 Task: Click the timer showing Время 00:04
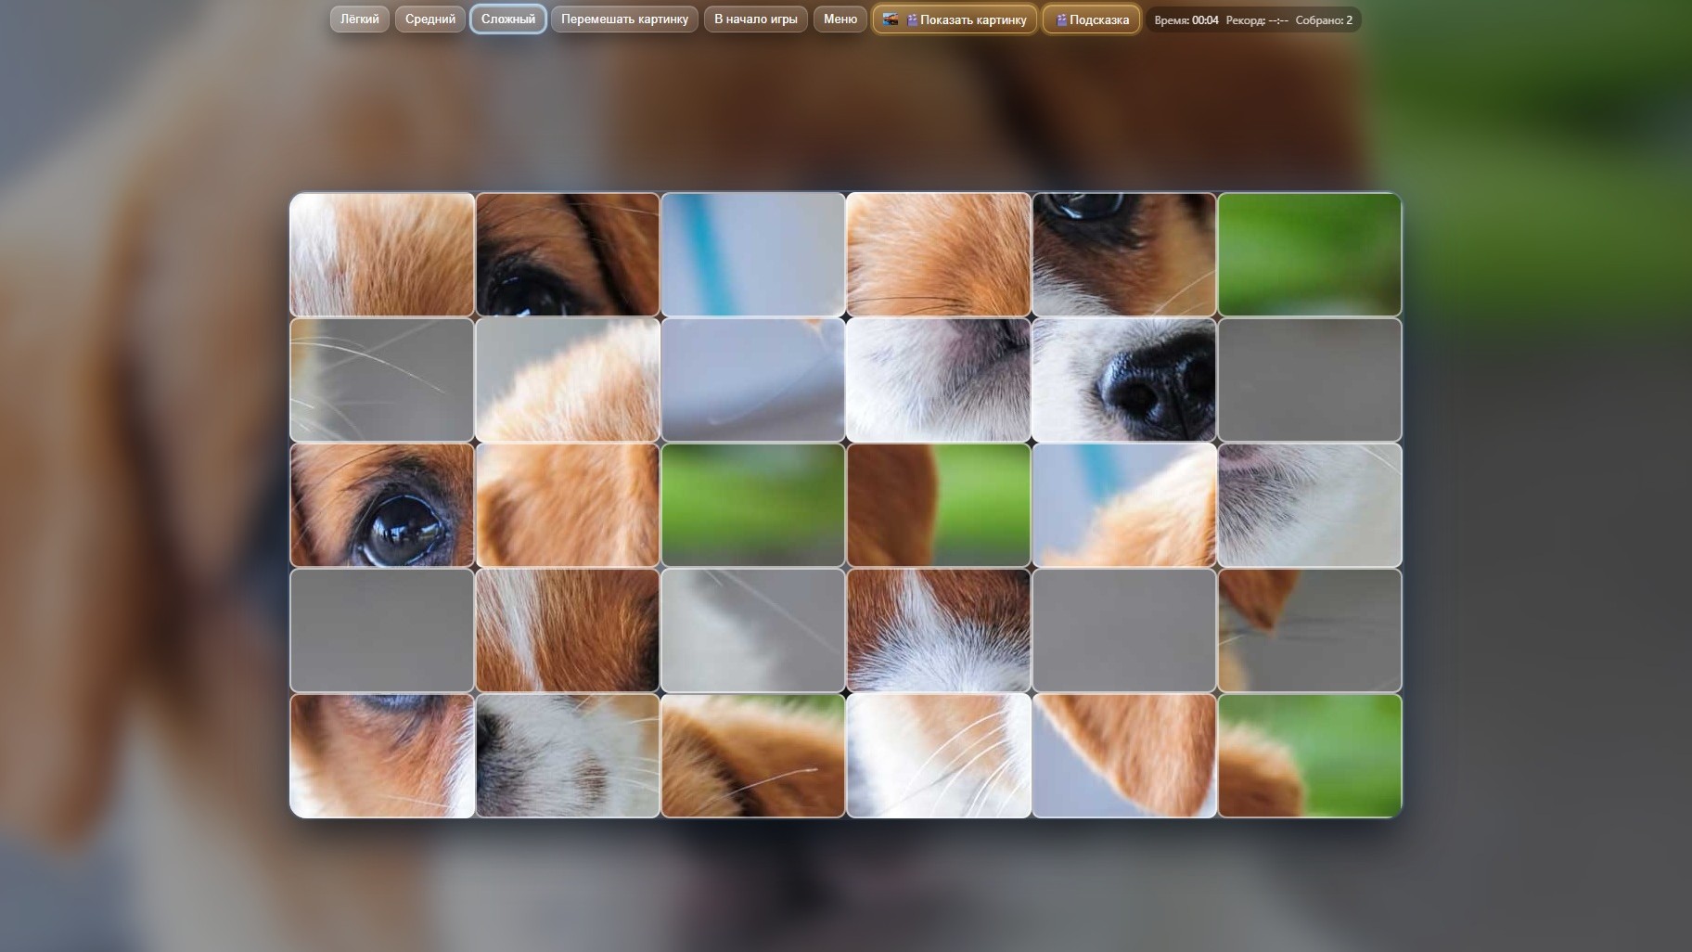pos(1184,19)
